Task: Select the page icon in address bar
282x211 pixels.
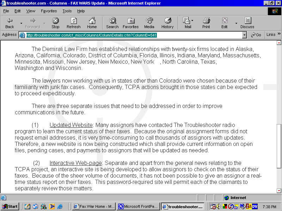Action: click(x=22, y=35)
